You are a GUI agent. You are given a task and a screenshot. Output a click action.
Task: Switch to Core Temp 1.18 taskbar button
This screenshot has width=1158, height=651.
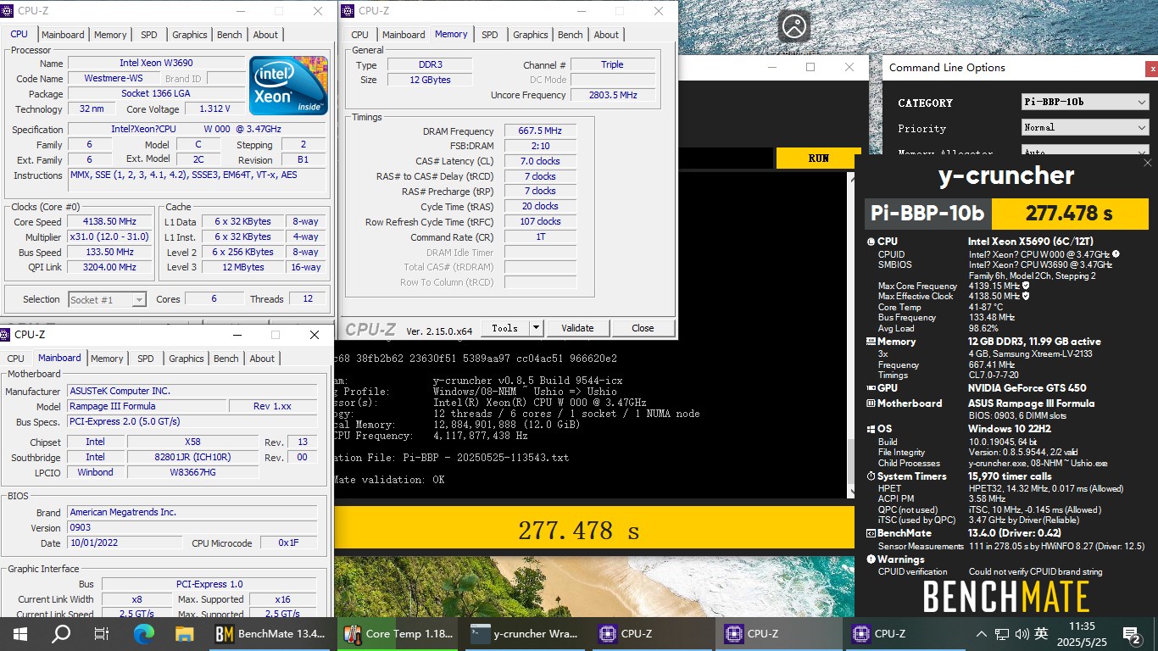coord(398,633)
